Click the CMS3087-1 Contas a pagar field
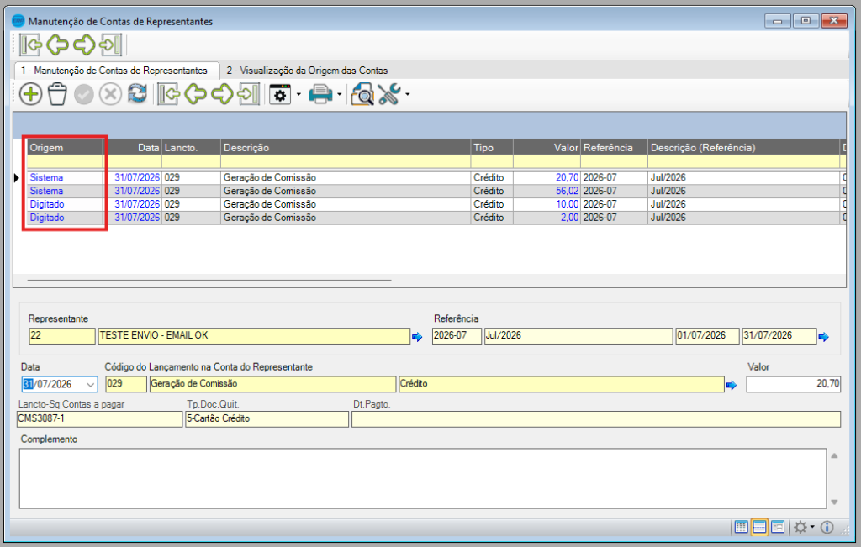This screenshot has height=547, width=861. 99,419
